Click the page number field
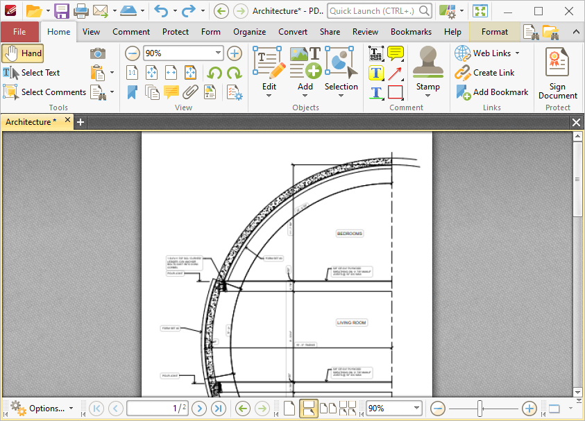Screen dimensions: 585x421 pos(158,409)
